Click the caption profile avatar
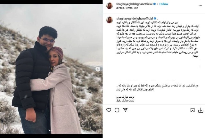Viewport: 205px width, 138px height. (110, 20)
